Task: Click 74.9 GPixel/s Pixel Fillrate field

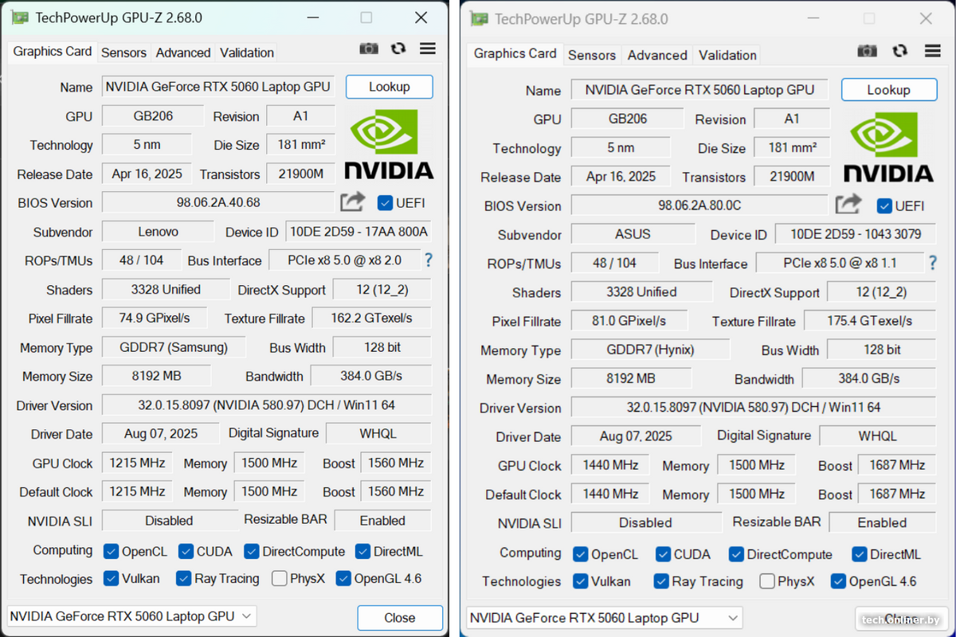Action: point(155,318)
